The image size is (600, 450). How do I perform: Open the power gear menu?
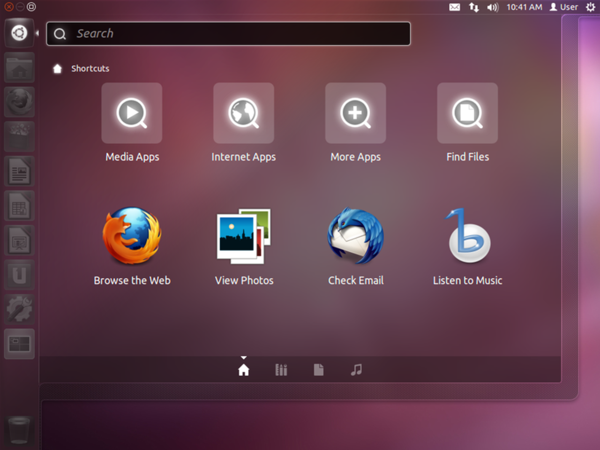(x=591, y=7)
